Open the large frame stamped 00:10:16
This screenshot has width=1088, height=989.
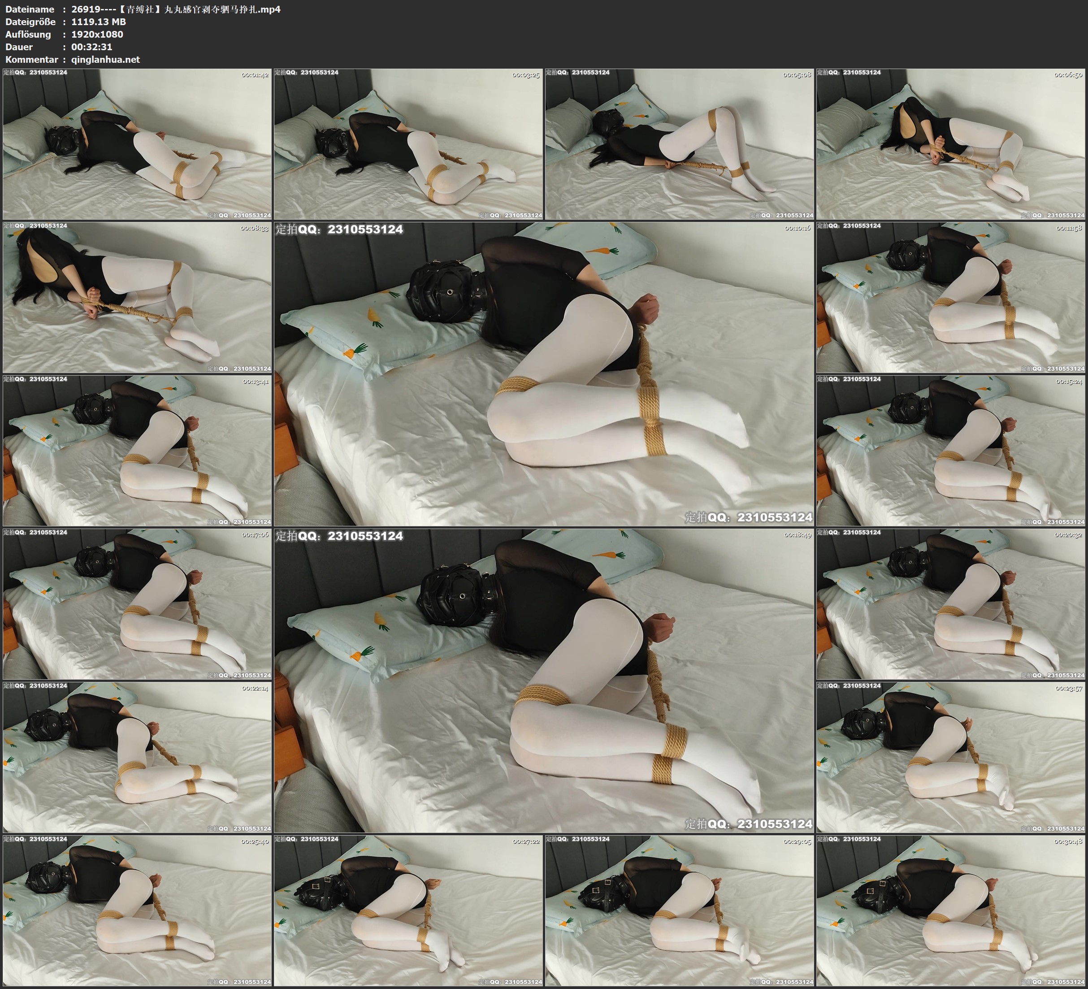pyautogui.click(x=543, y=373)
